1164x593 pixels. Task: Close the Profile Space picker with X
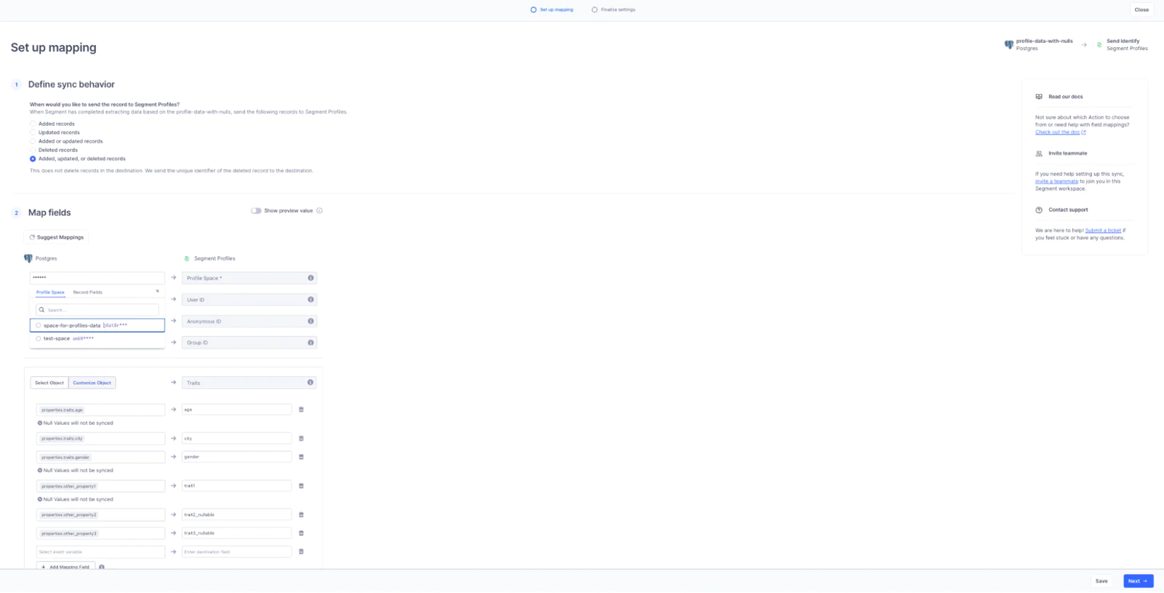click(157, 291)
